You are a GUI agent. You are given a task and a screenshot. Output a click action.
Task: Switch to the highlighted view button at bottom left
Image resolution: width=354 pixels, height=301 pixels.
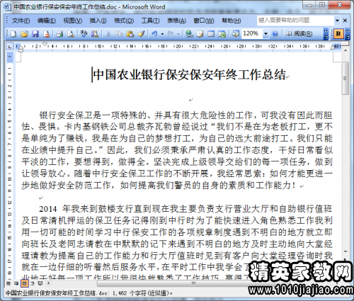[x=25, y=283]
